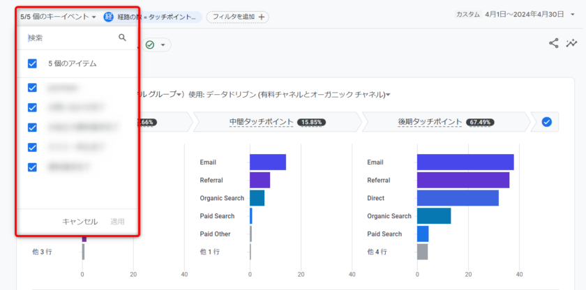Click the caret arrow beside green check icon

pos(163,45)
